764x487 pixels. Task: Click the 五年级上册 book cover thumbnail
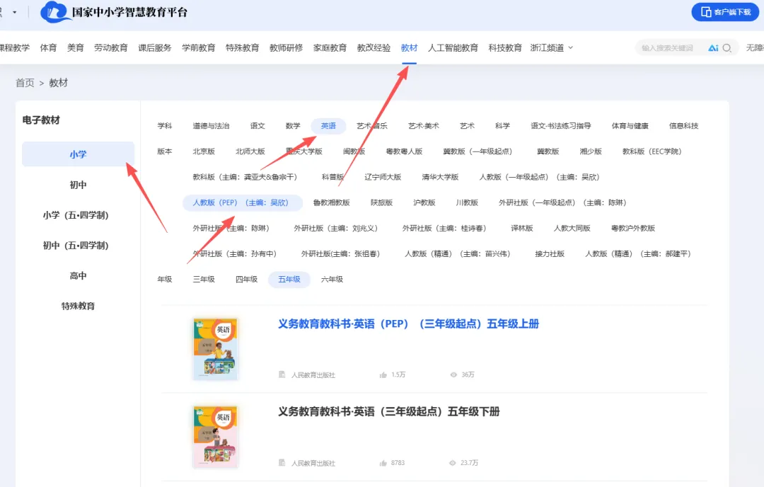click(215, 349)
